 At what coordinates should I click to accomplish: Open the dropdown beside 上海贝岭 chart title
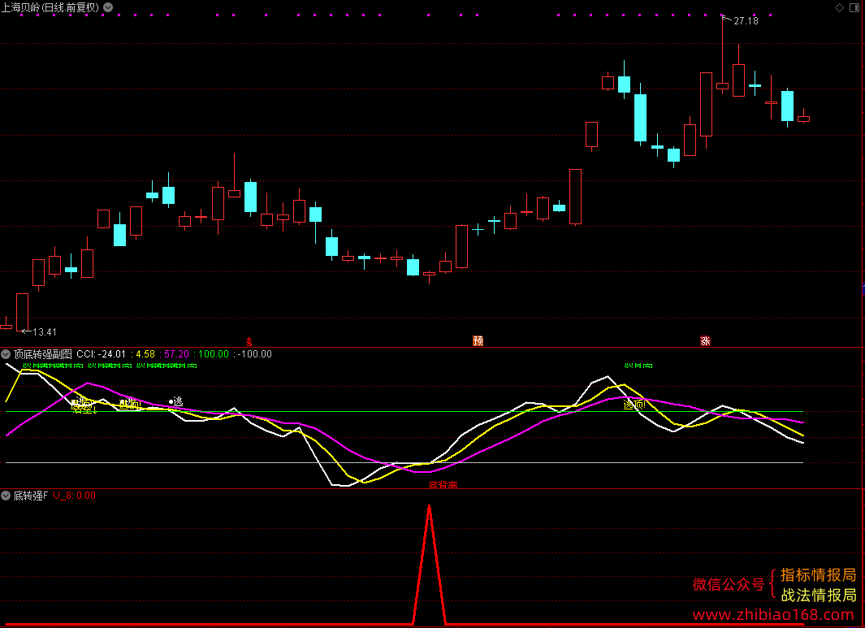pyautogui.click(x=108, y=7)
